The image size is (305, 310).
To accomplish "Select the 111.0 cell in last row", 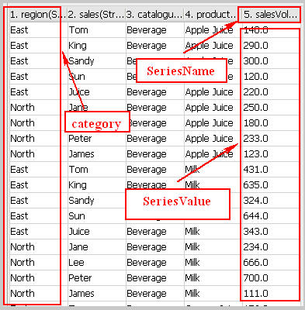I will point(271,294).
